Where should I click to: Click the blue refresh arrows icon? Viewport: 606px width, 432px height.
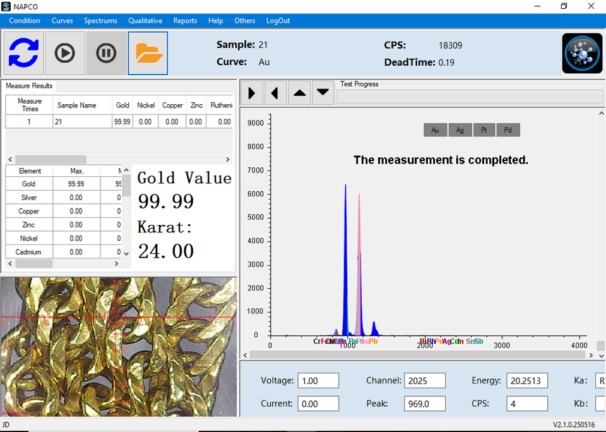coord(24,53)
